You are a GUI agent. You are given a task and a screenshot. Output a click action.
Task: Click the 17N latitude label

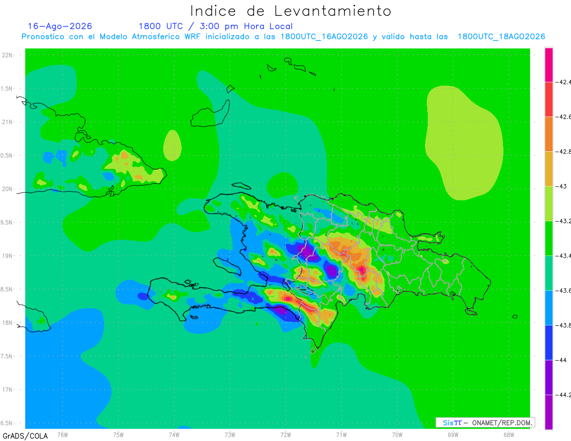click(x=8, y=390)
